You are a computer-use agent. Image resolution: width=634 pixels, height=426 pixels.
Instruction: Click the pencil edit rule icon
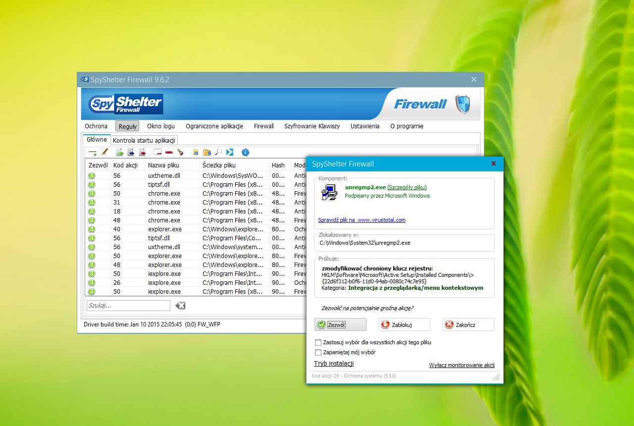(x=104, y=152)
